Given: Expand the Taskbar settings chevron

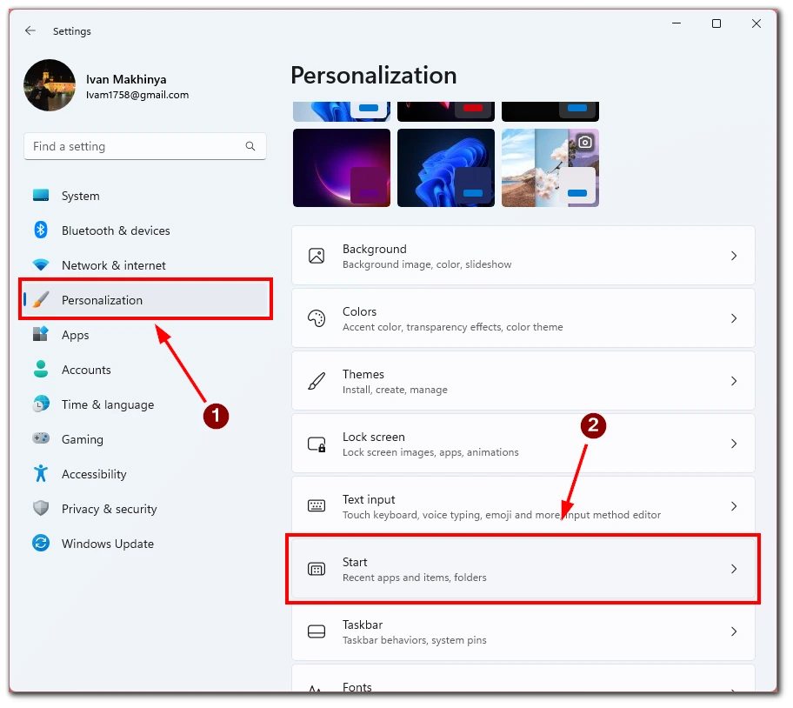Looking at the screenshot, I should (734, 631).
